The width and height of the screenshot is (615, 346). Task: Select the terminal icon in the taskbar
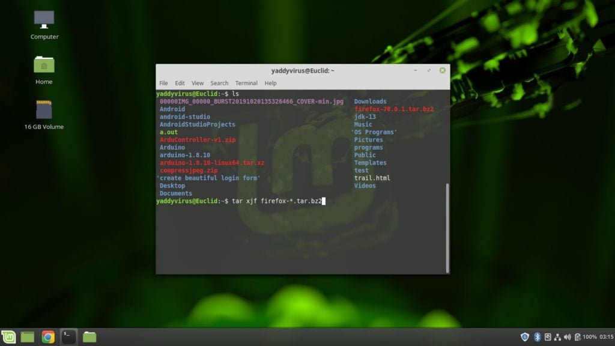click(x=68, y=337)
